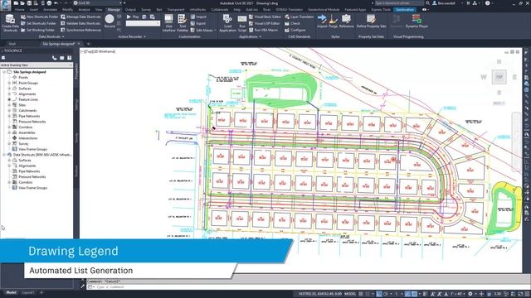Click Play in Action Recorder
This screenshot has height=298, width=531.
pyautogui.click(x=133, y=17)
